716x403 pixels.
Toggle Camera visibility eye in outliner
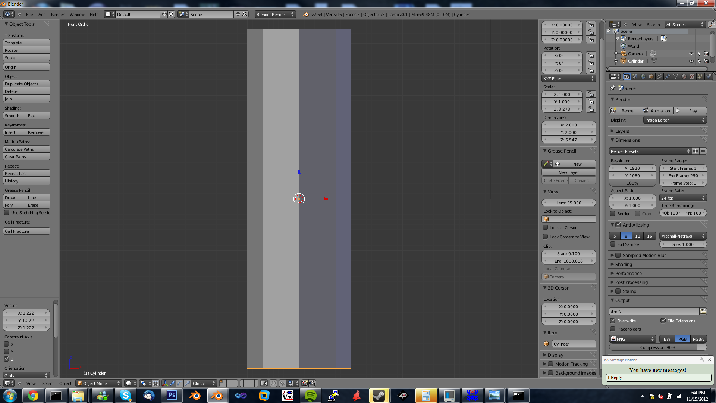[691, 54]
